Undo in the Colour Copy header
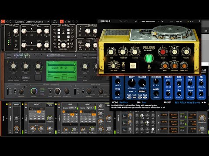The width and height of the screenshot is (209, 156). click(35, 55)
